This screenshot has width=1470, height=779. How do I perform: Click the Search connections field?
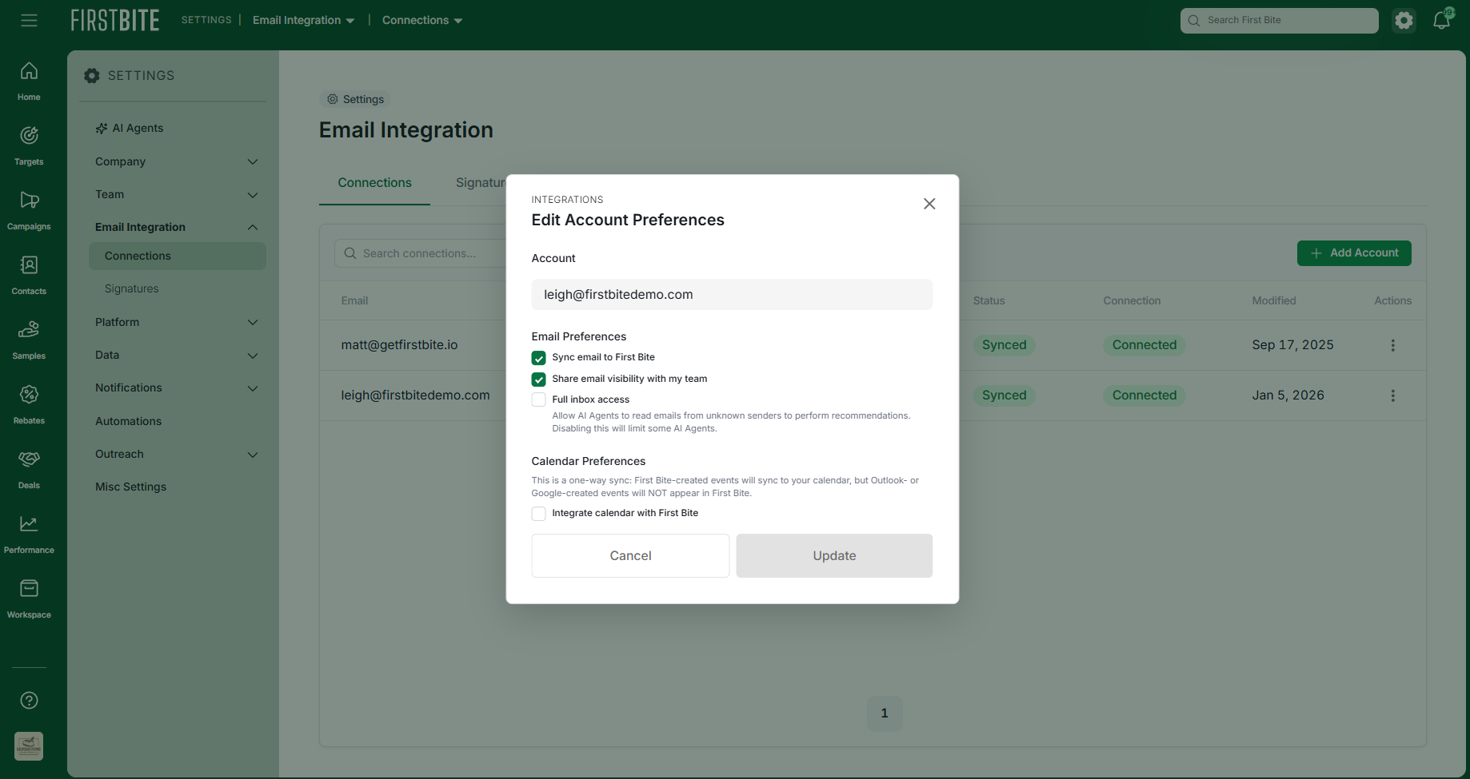(x=420, y=253)
